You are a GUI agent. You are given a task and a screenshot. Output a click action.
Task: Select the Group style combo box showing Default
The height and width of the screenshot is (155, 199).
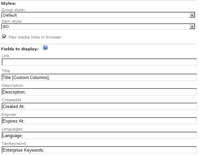[98, 15]
